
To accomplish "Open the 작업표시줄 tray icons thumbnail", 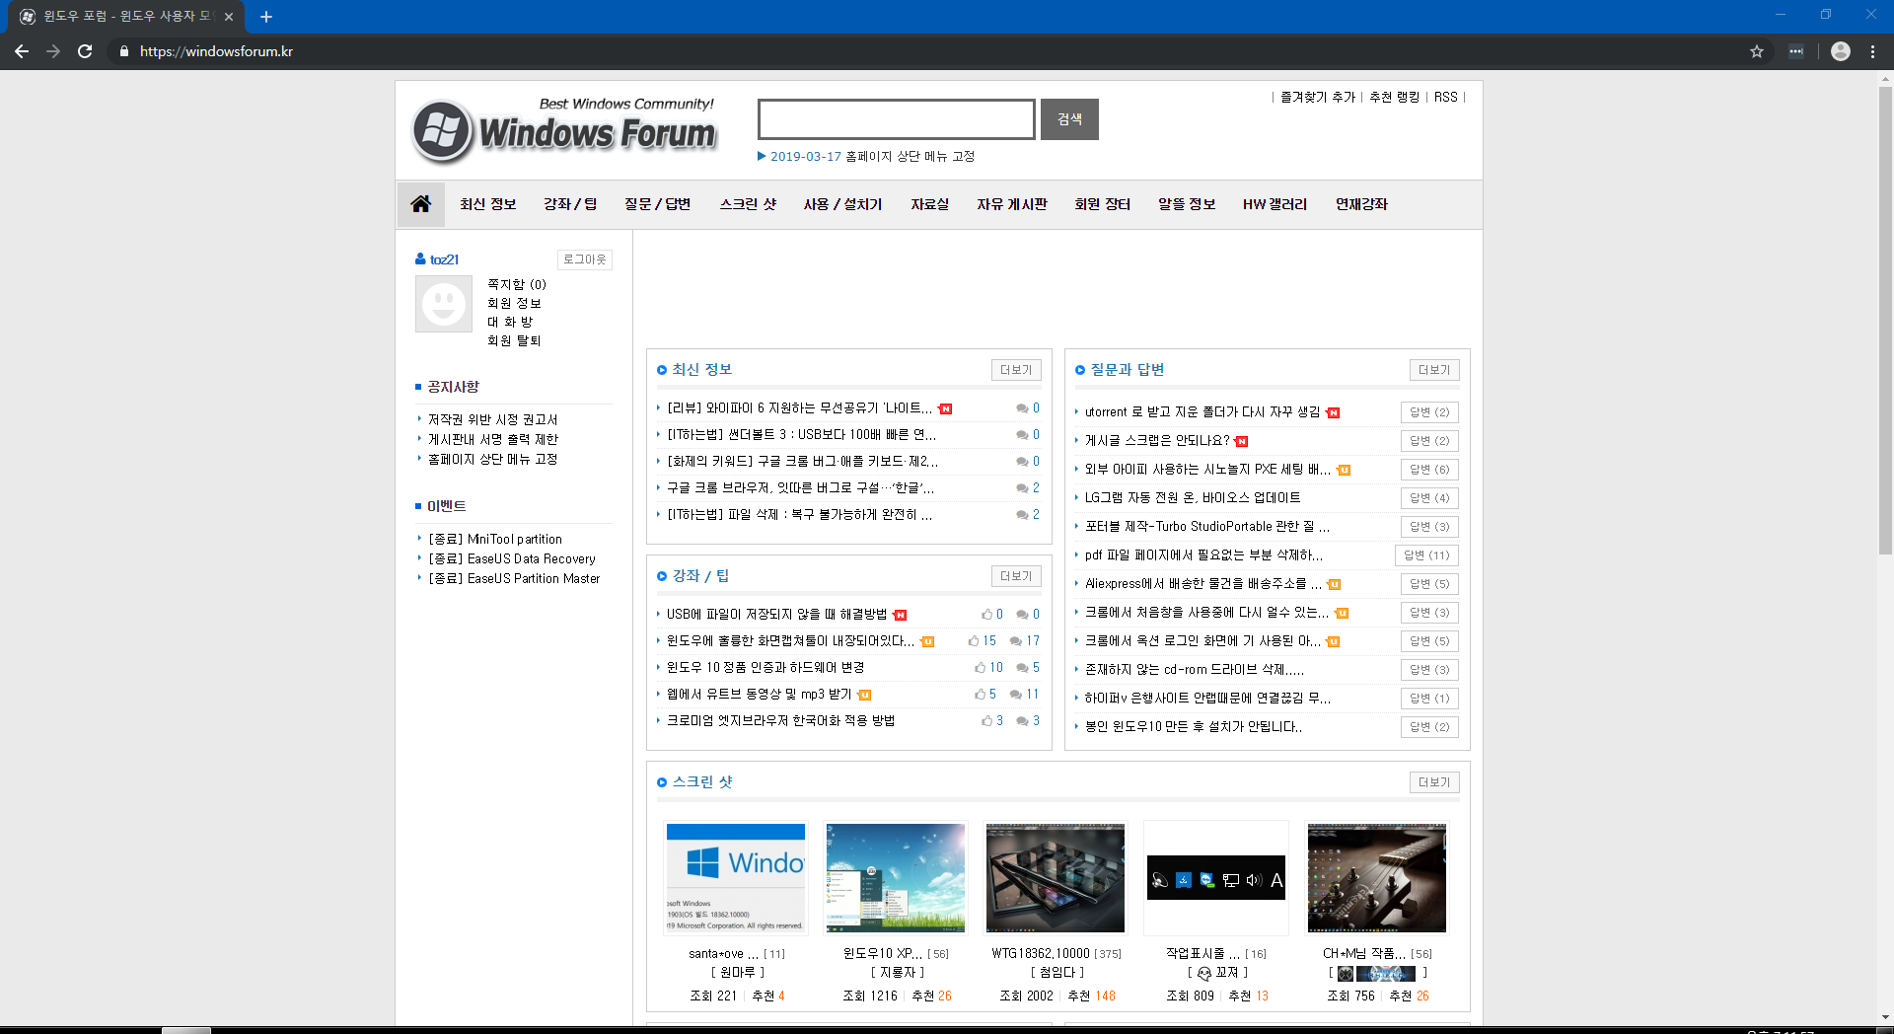I will [x=1216, y=878].
